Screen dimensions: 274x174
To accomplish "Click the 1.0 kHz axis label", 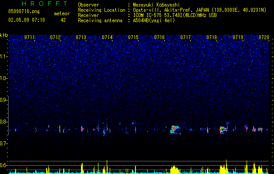I will coord(3,78).
